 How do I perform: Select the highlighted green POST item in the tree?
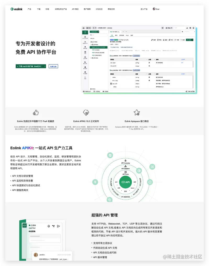[99, 47]
